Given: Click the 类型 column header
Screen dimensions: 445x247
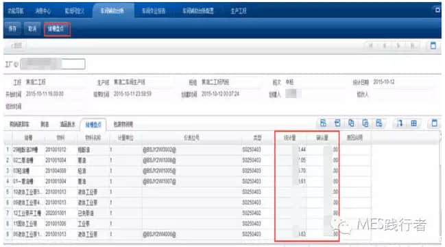Looking at the screenshot, I should 258,138.
